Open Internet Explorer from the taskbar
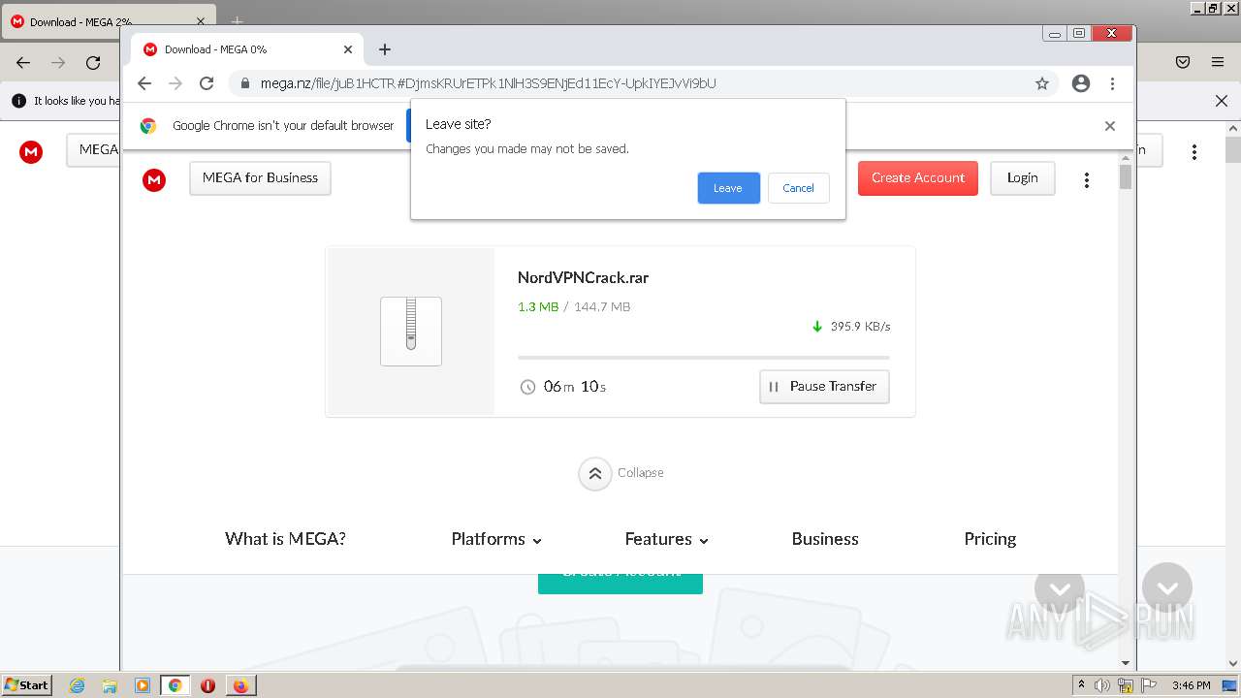Viewport: 1241px width, 698px height. coord(78,685)
